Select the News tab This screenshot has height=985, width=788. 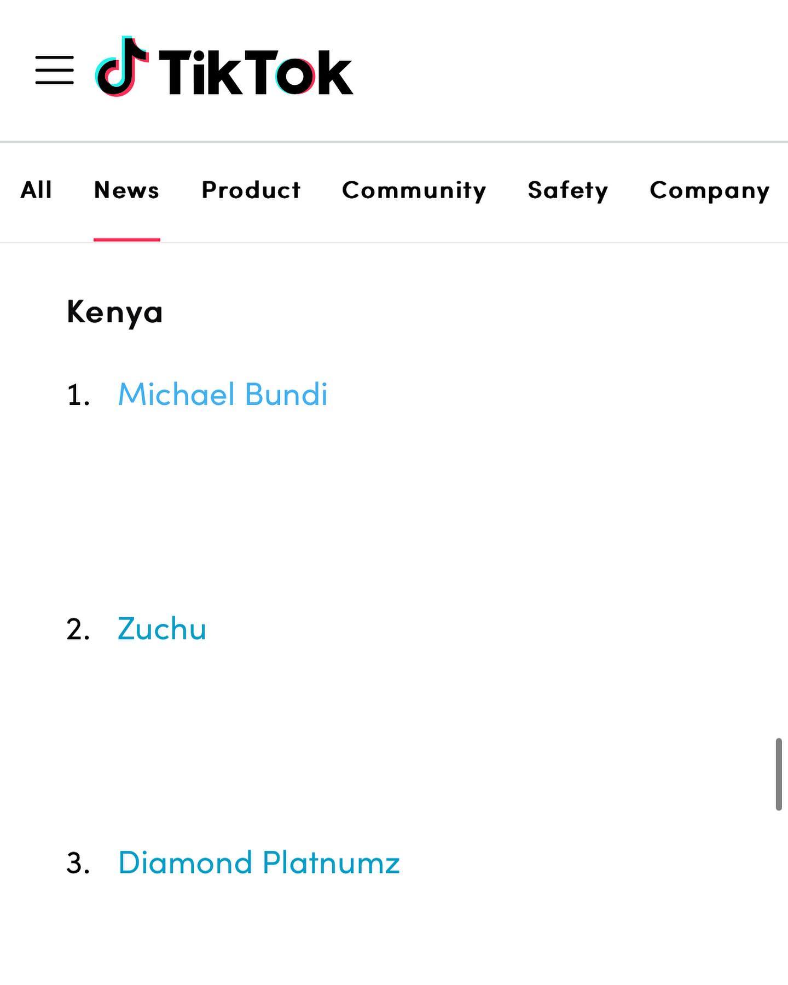pyautogui.click(x=126, y=190)
